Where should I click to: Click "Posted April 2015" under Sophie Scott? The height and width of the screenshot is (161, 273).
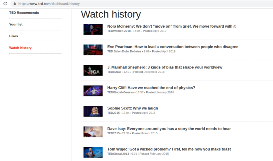click(x=144, y=113)
